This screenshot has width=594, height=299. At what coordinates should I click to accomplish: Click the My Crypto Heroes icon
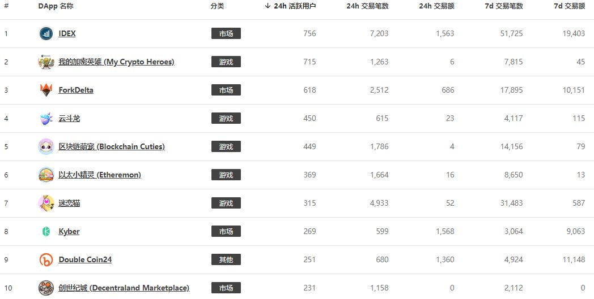point(46,62)
